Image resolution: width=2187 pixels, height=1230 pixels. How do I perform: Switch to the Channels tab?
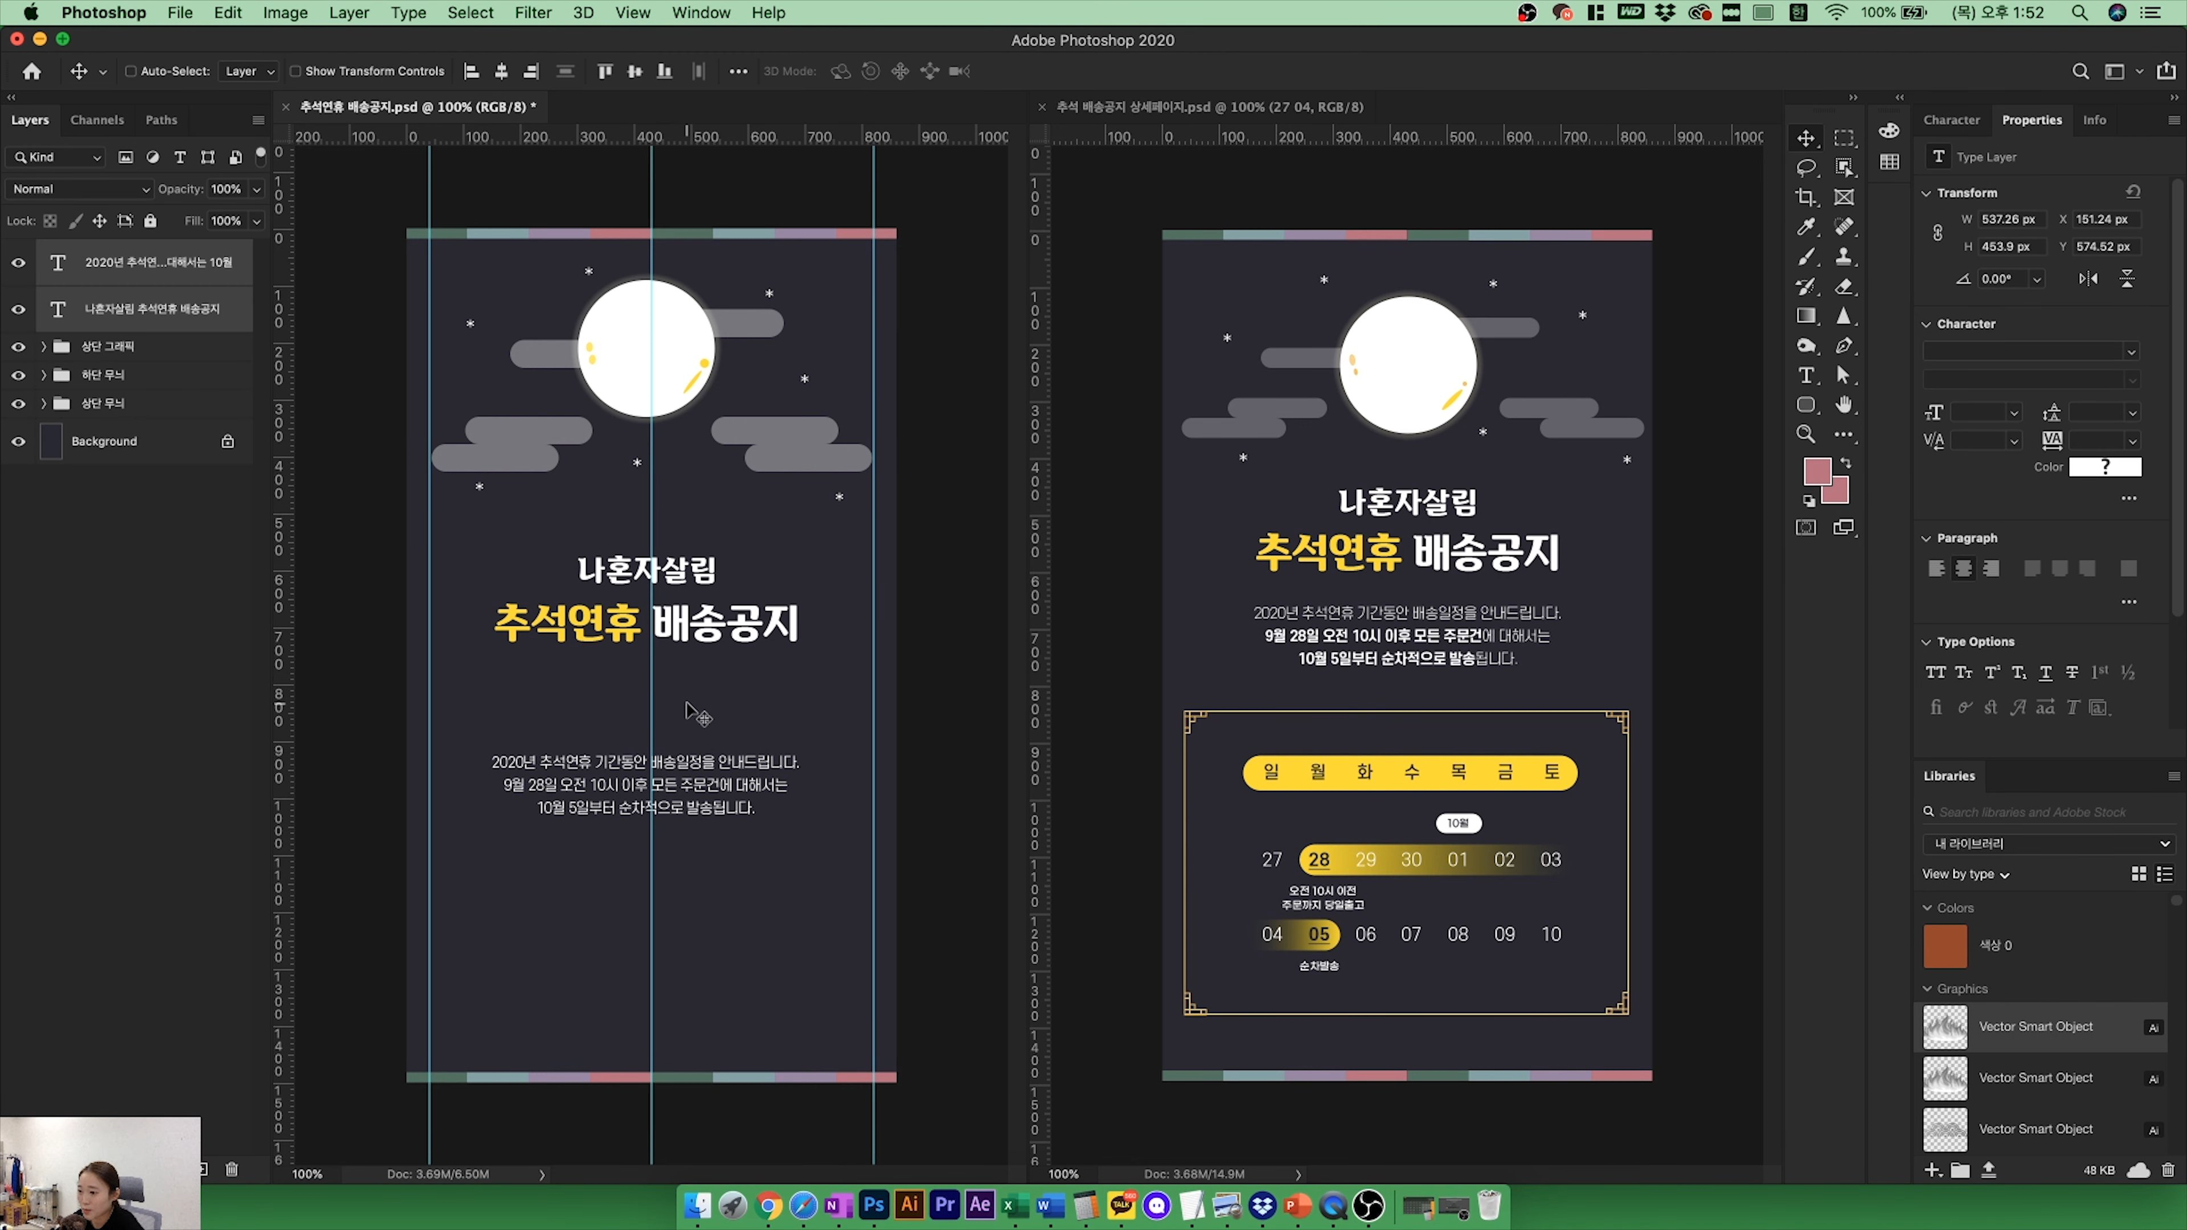(97, 120)
